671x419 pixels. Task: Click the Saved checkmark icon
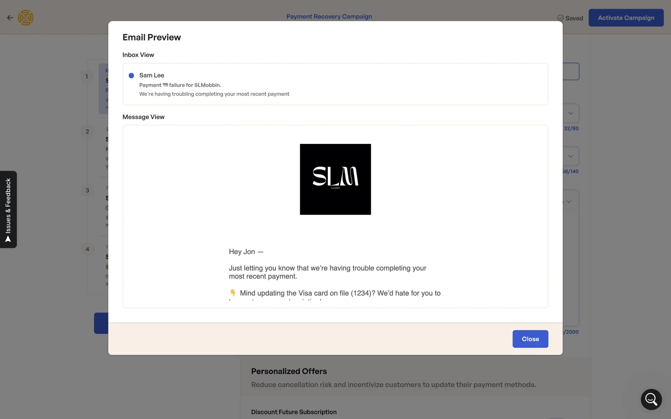560,18
